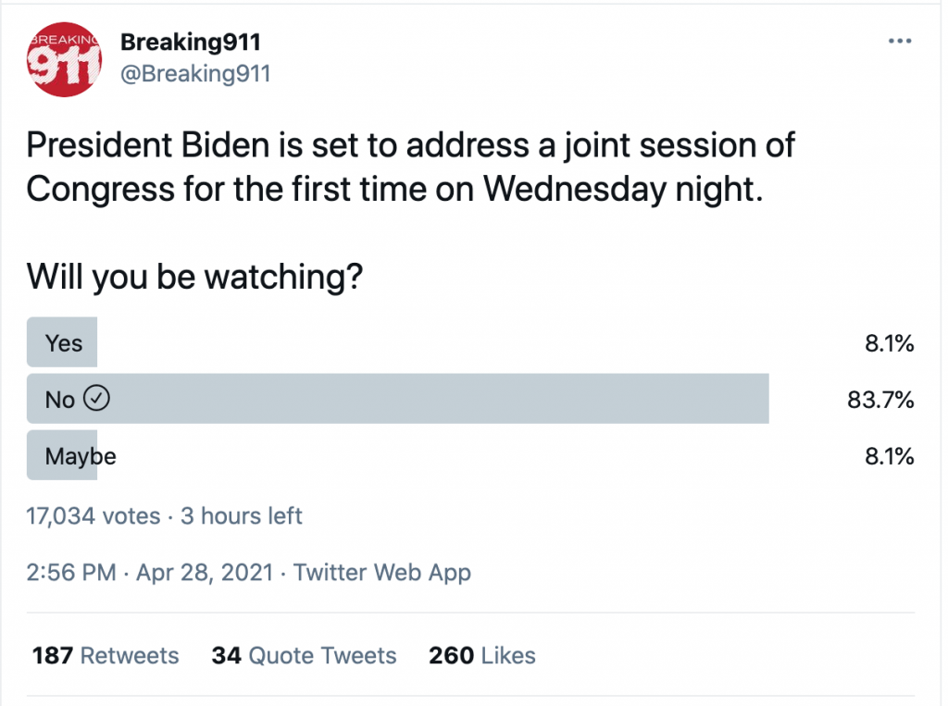Click the tweet text about President Biden
The height and width of the screenshot is (706, 948).
pyautogui.click(x=410, y=167)
